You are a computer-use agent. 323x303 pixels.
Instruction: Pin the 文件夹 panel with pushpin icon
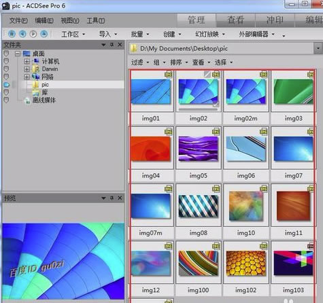(112, 45)
